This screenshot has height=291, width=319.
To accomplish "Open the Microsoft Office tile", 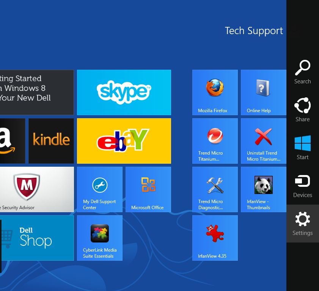I will tap(148, 189).
